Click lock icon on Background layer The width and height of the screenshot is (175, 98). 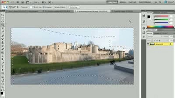[170, 44]
